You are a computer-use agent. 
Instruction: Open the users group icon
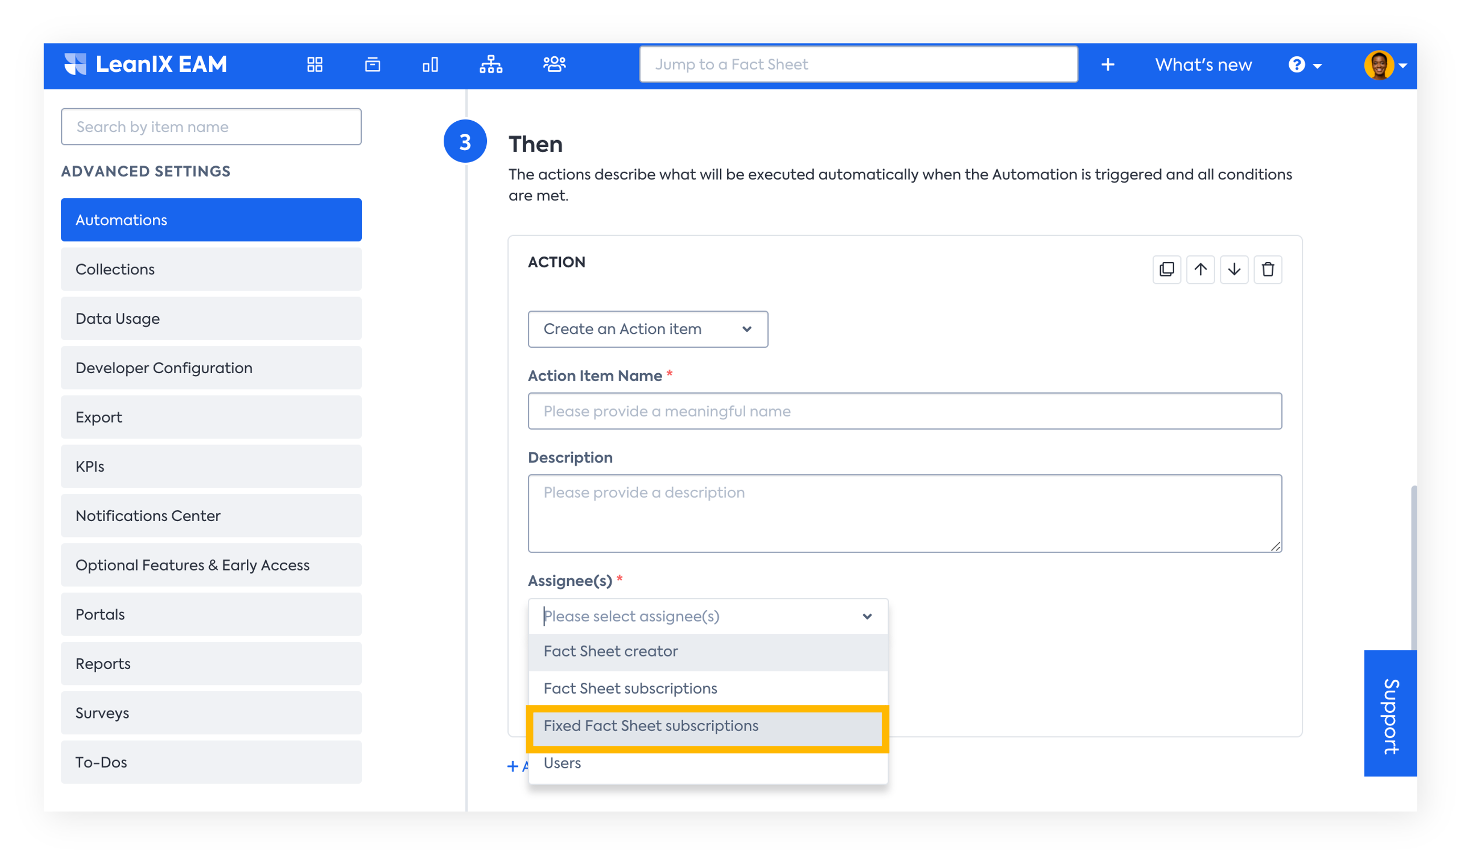tap(554, 64)
